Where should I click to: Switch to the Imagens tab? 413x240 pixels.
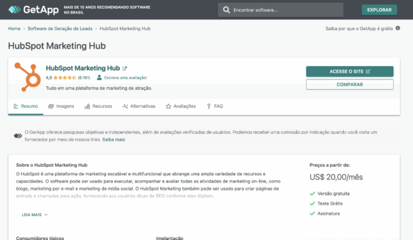(x=61, y=106)
